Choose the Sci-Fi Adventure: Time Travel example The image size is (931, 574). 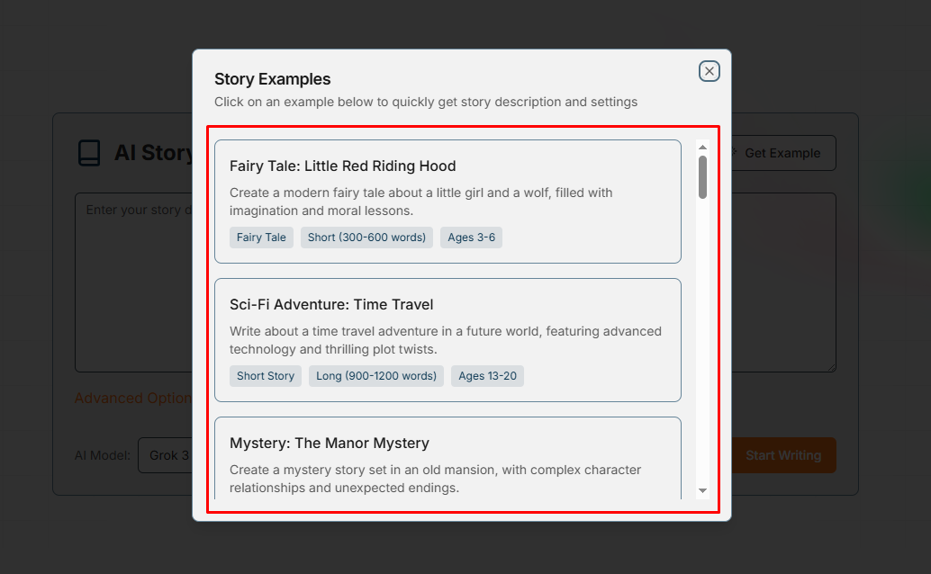tap(447, 340)
